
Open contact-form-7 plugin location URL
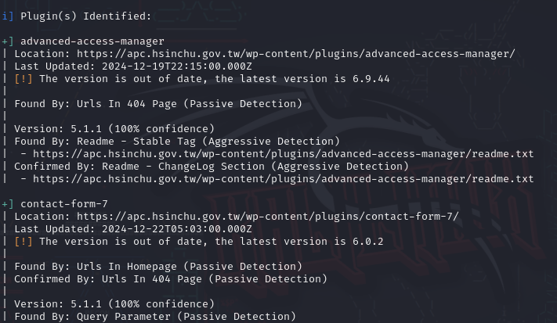(x=268, y=217)
